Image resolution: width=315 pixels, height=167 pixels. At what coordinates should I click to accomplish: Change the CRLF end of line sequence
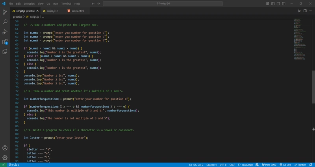[232, 165]
